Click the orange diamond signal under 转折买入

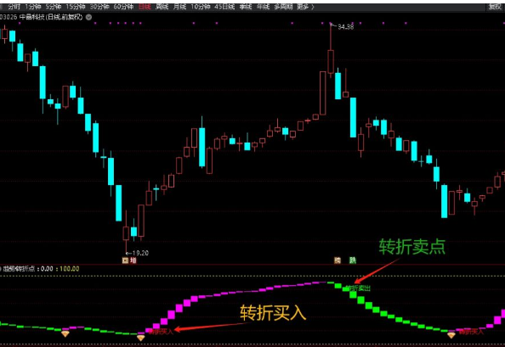point(141,338)
